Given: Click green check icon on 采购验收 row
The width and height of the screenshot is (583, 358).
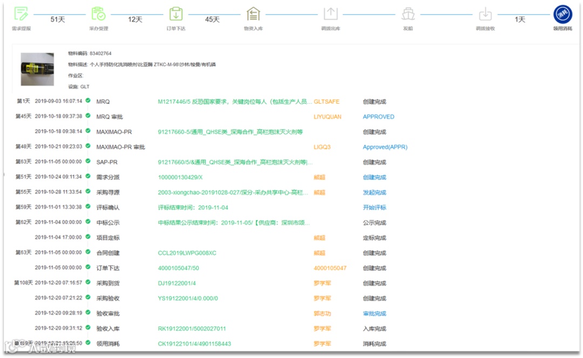Looking at the screenshot, I should click(x=88, y=297).
